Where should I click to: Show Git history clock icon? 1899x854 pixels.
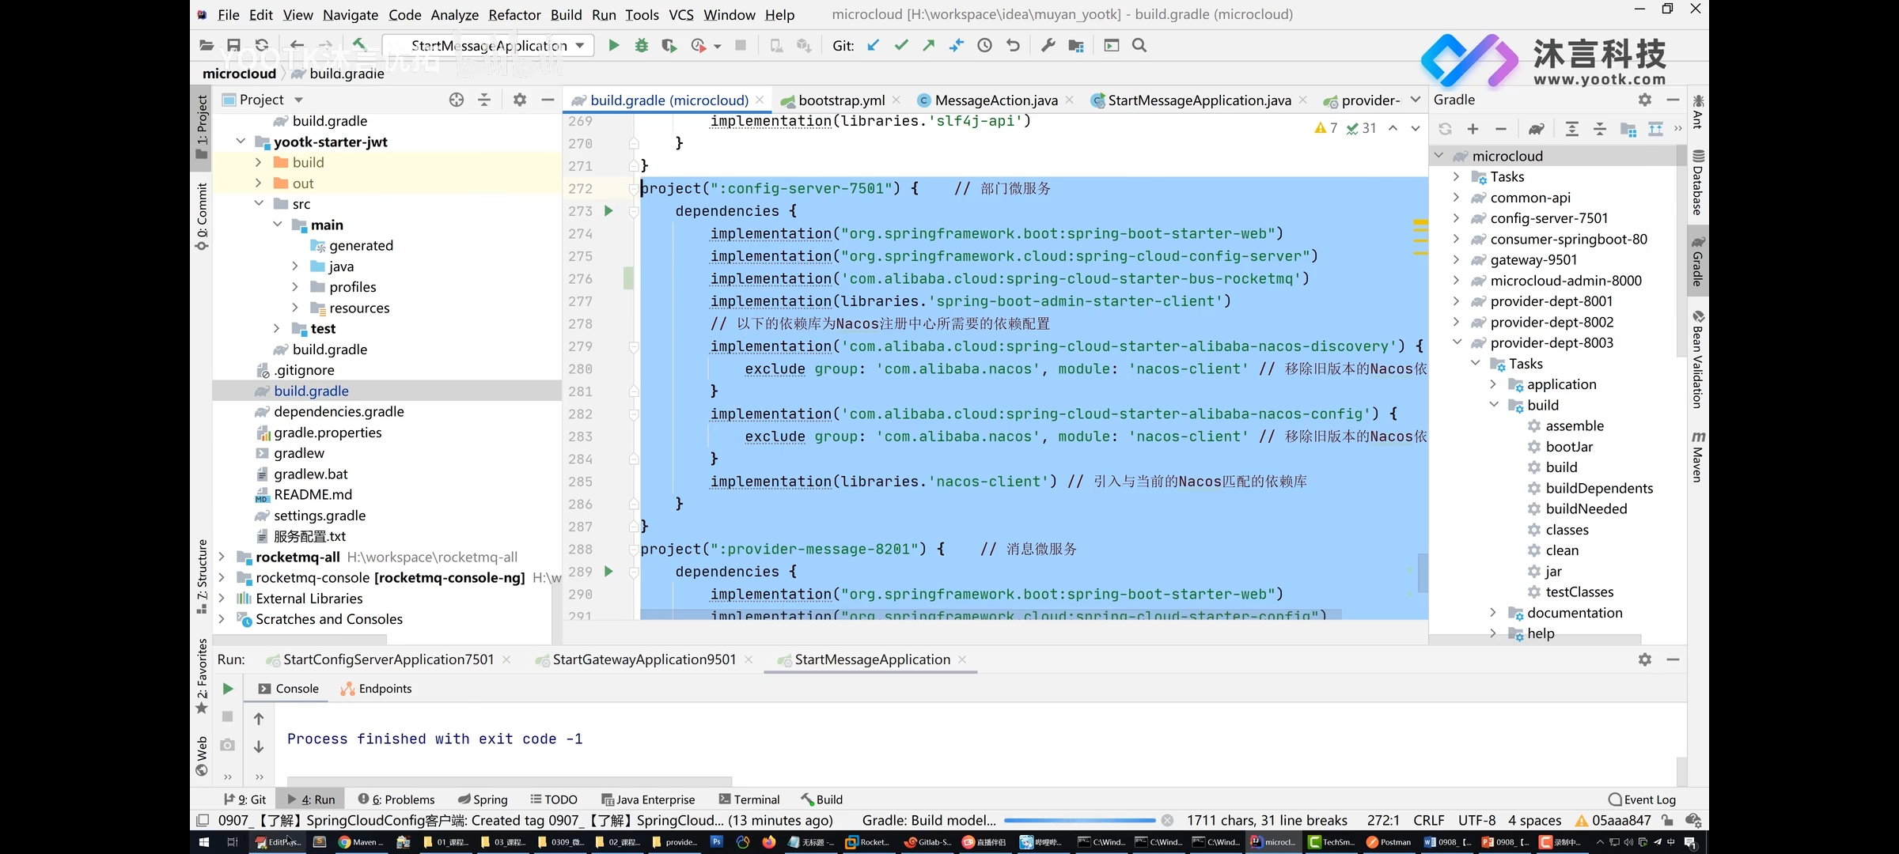(984, 46)
